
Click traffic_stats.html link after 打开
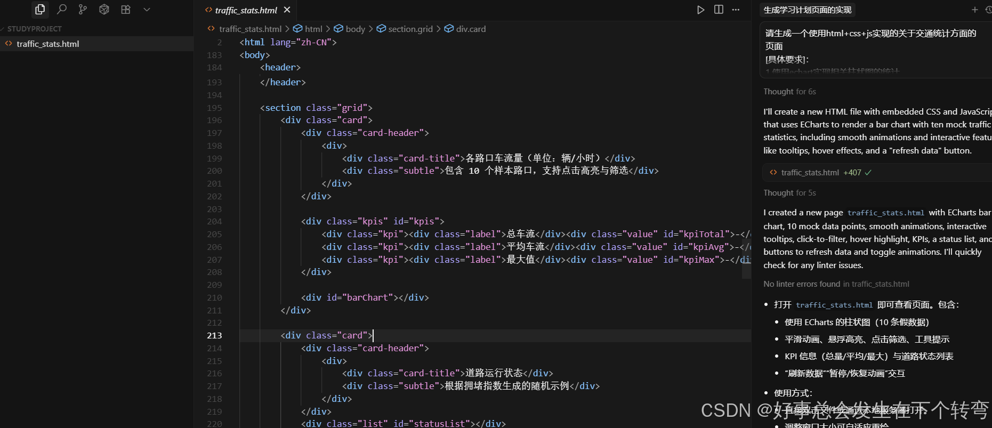834,305
